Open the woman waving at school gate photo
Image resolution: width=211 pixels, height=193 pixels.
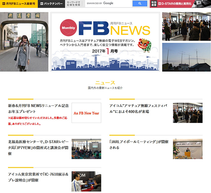[x=24, y=42]
